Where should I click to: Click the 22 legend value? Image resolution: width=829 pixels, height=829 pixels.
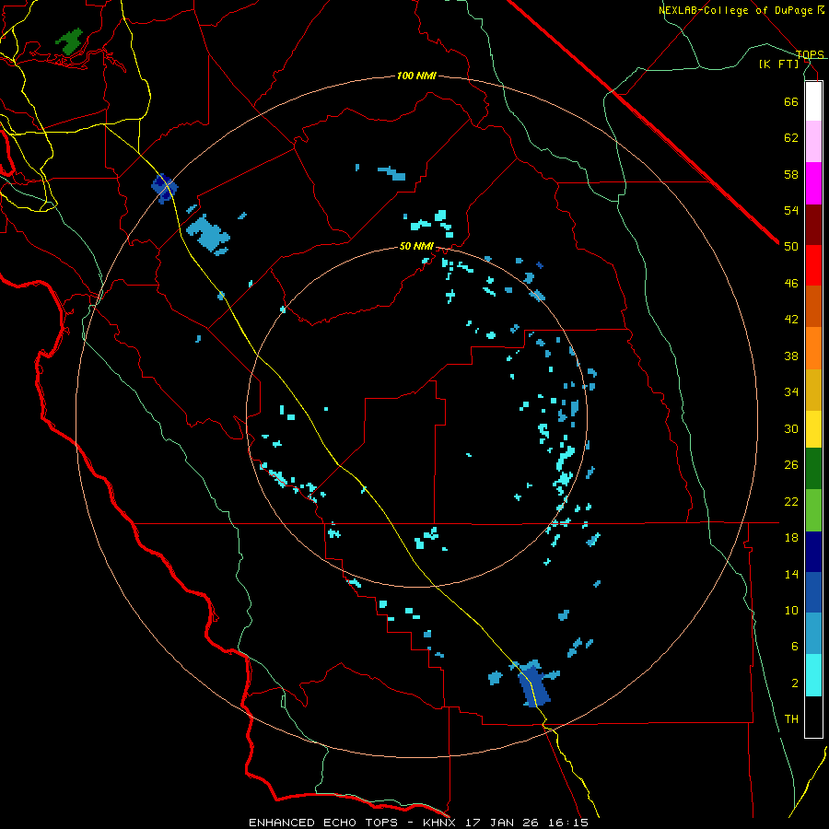point(791,501)
